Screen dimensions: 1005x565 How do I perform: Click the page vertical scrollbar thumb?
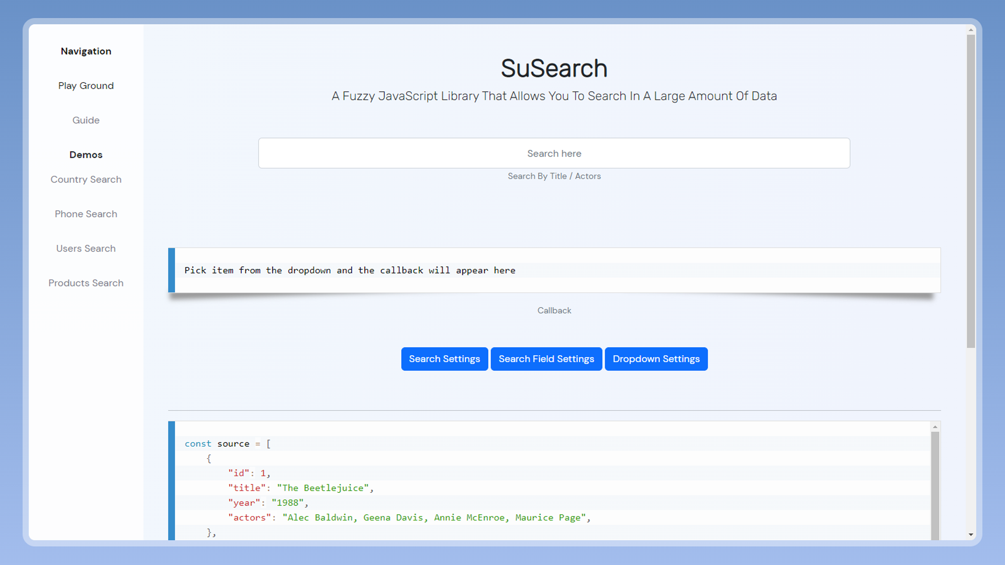(x=971, y=191)
